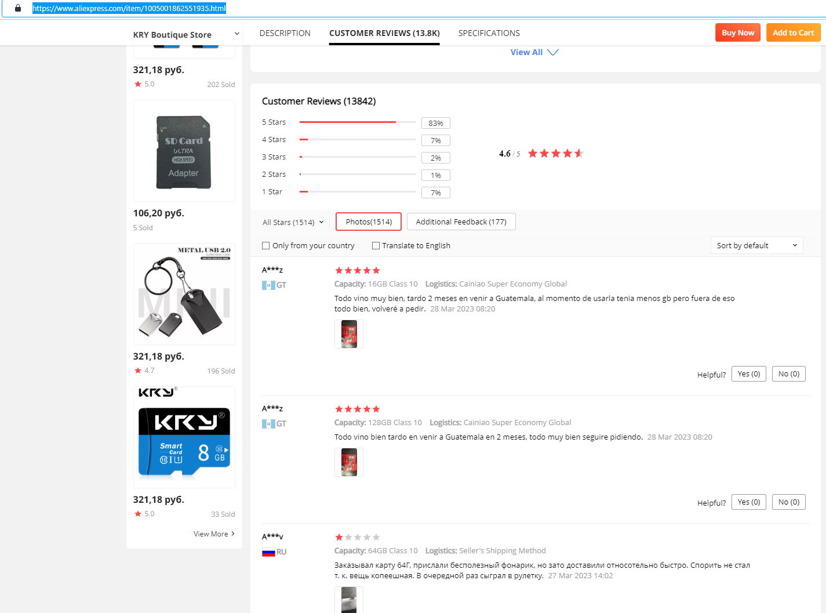Click the 83% five-star percentage
Screen dimensions: 826x613
point(436,123)
